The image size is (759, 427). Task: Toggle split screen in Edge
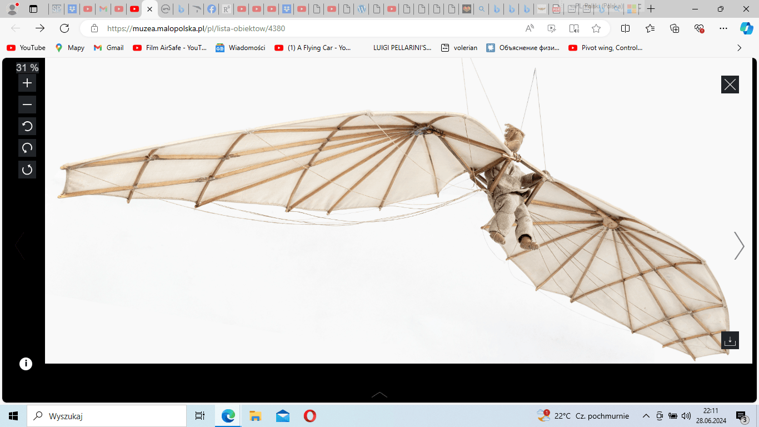click(x=625, y=28)
